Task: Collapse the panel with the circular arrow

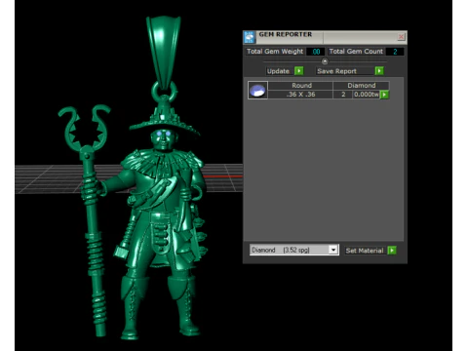Action: (x=325, y=61)
